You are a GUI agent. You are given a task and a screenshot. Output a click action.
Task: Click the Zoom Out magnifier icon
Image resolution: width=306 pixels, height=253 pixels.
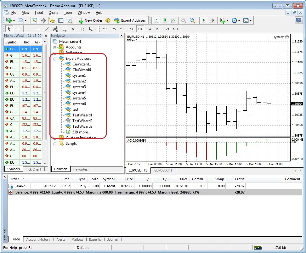(192, 20)
